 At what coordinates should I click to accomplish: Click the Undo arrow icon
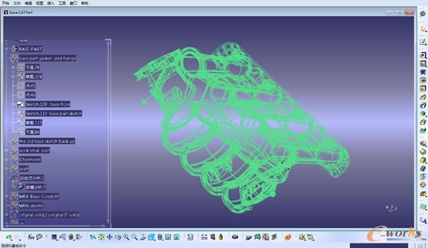[x=8, y=237]
